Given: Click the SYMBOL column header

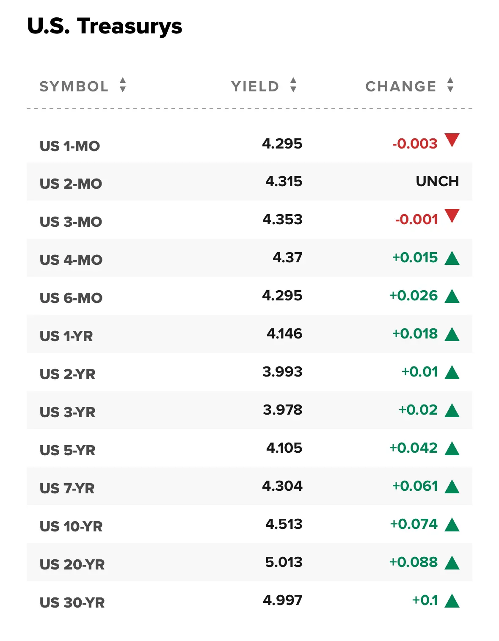Looking at the screenshot, I should click(74, 86).
